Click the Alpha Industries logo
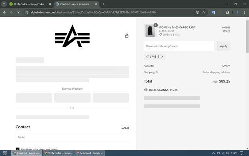 click(72, 36)
